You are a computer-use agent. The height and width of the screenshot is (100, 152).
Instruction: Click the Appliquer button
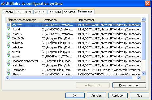click(118, 96)
